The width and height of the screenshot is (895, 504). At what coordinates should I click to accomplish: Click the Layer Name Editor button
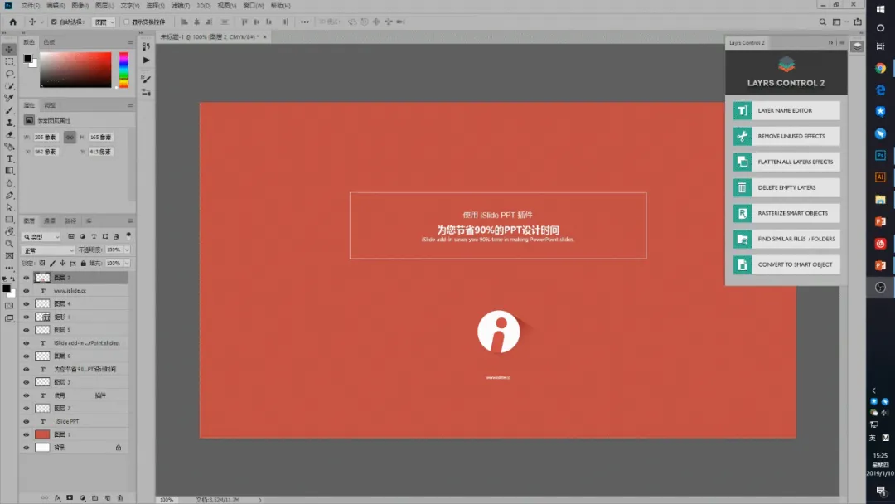coord(786,110)
